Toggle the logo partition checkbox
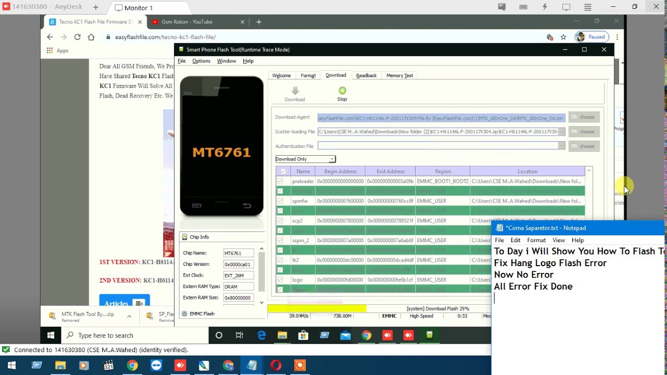The width and height of the screenshot is (667, 375). pos(280,280)
